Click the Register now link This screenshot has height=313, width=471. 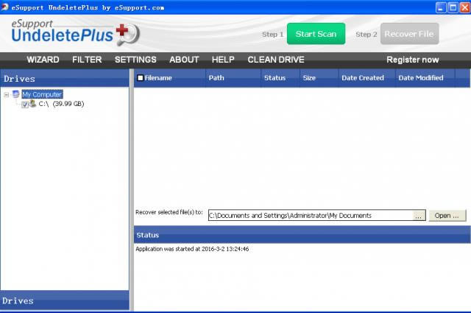click(x=413, y=60)
